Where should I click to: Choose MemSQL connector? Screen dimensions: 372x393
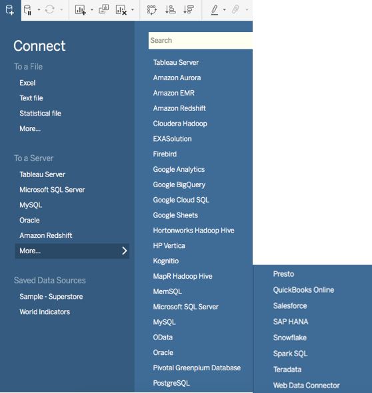[167, 291]
